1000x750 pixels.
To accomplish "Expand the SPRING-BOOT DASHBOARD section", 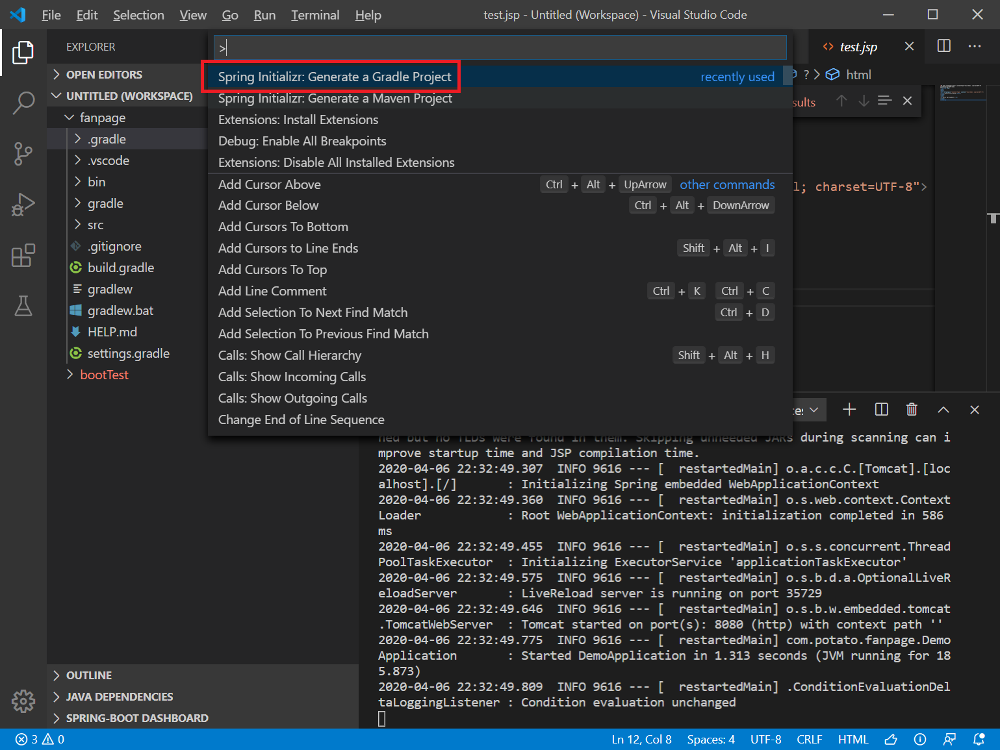I will point(203,718).
